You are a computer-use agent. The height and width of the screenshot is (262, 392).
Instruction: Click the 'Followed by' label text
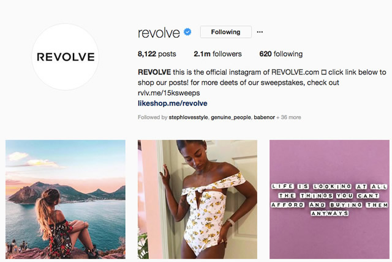tap(153, 117)
